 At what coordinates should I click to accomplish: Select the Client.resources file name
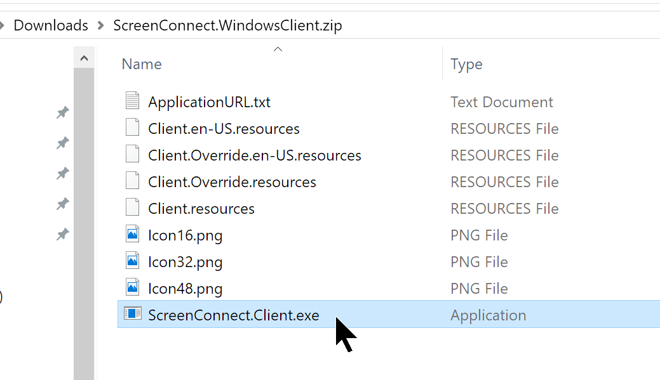pyautogui.click(x=201, y=209)
